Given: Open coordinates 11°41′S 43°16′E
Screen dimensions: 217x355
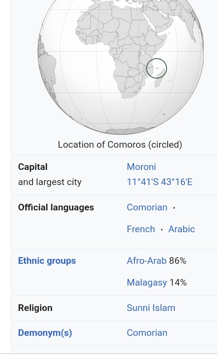Looking at the screenshot, I should click(x=160, y=182).
